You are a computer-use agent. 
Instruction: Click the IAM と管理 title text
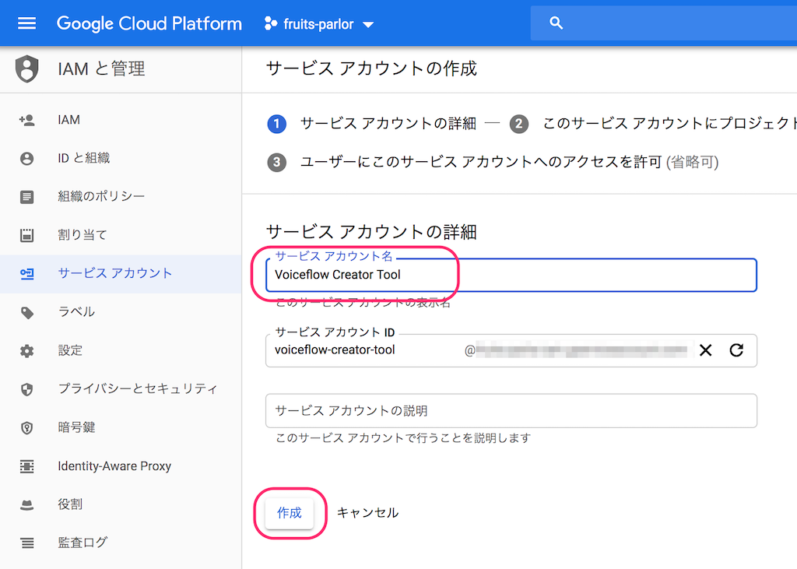pos(101,68)
